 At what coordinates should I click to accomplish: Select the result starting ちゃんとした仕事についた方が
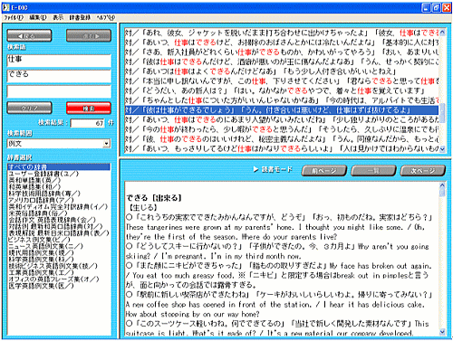[x=282, y=100]
